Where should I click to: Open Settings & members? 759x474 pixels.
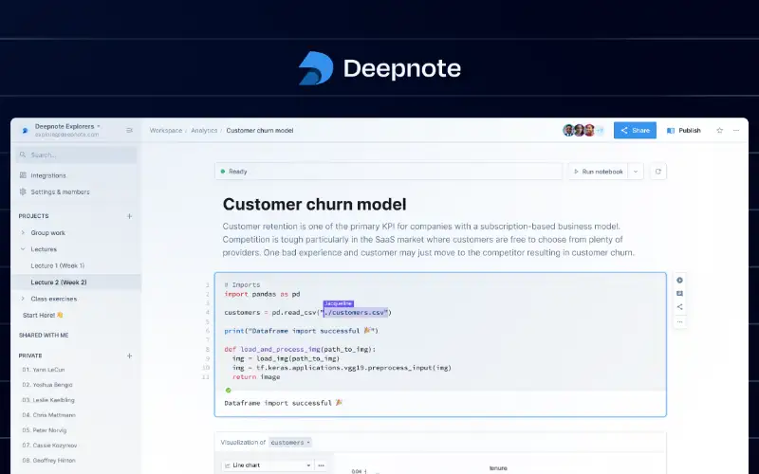60,191
